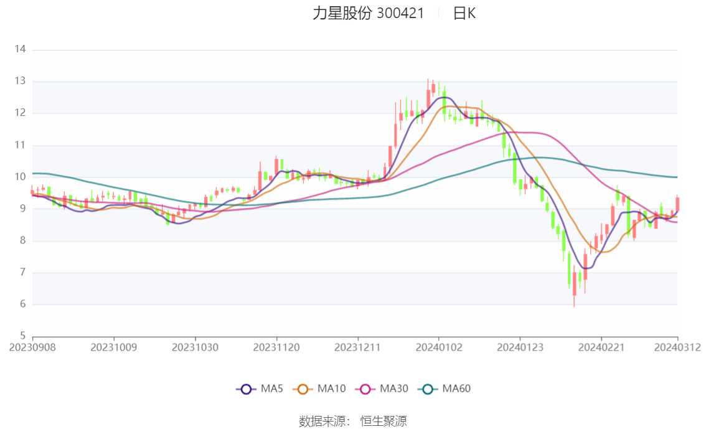Click the MA5 legend text label
Viewport: 706px width, 429px height.
pos(271,389)
